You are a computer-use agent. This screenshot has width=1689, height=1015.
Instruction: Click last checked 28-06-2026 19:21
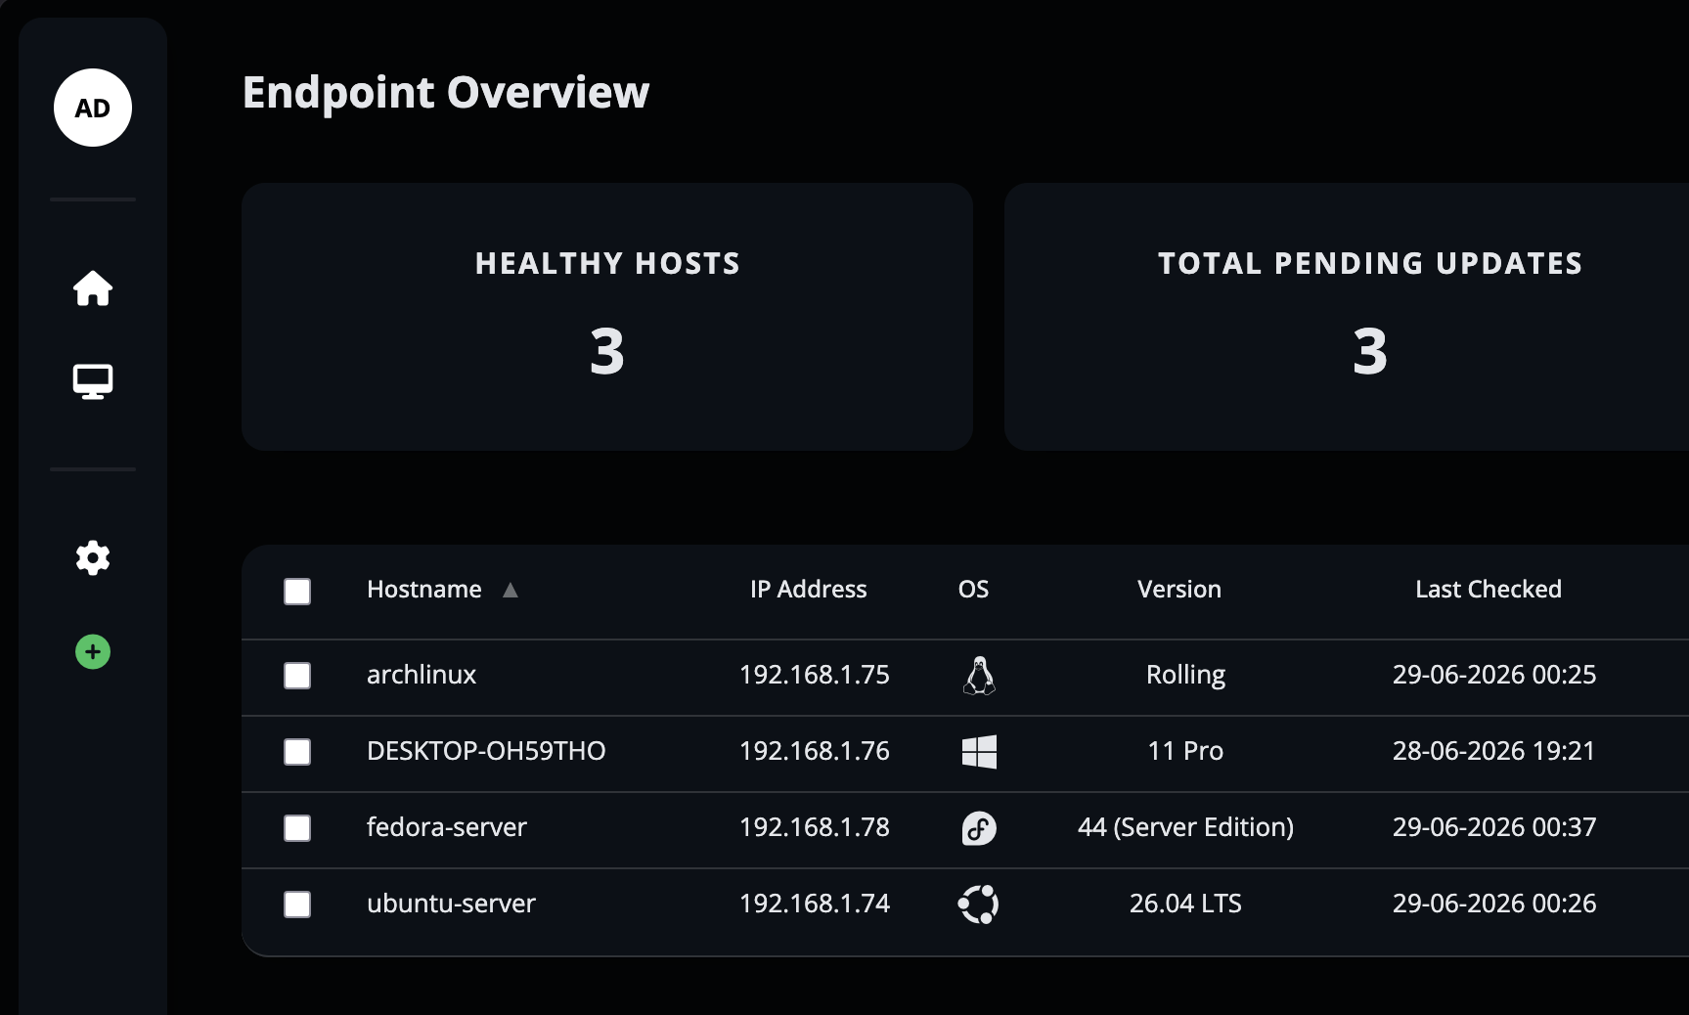[x=1494, y=751]
